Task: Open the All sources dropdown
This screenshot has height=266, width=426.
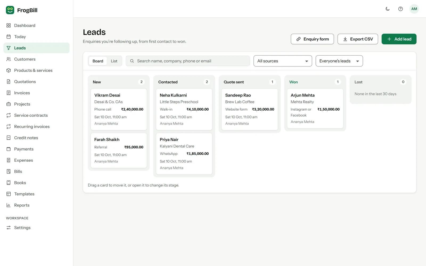Action: (x=282, y=61)
